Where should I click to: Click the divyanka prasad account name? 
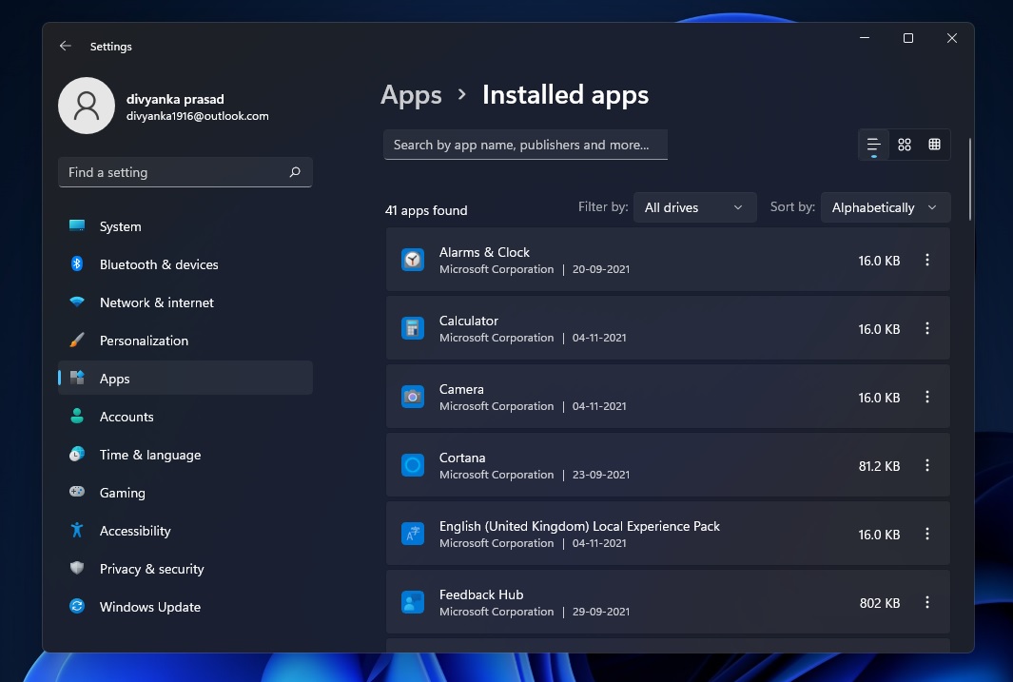tap(175, 99)
